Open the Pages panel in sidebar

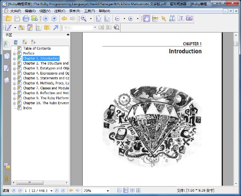[6, 56]
